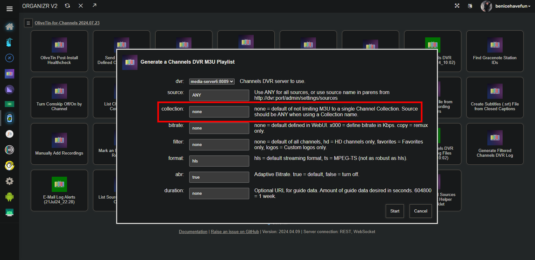Click the benicehavefun profile avatar
The height and width of the screenshot is (260, 535).
(486, 6)
